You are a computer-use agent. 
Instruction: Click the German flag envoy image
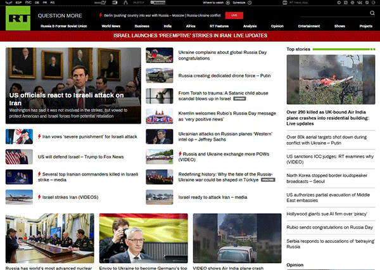144,238
